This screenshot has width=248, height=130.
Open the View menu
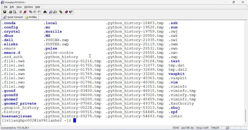[19, 7]
